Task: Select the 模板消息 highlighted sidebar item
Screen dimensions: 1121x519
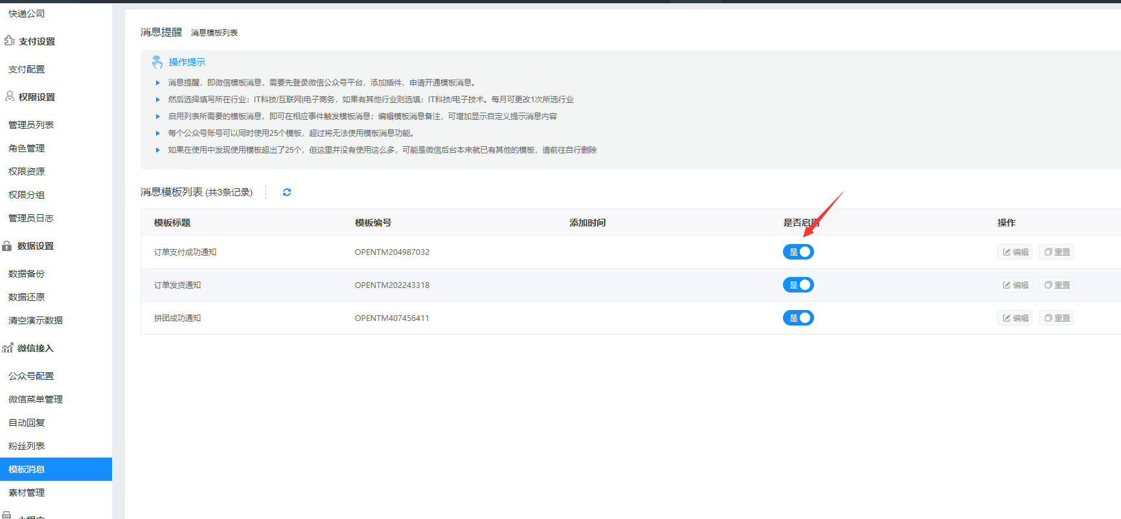Action: 27,469
